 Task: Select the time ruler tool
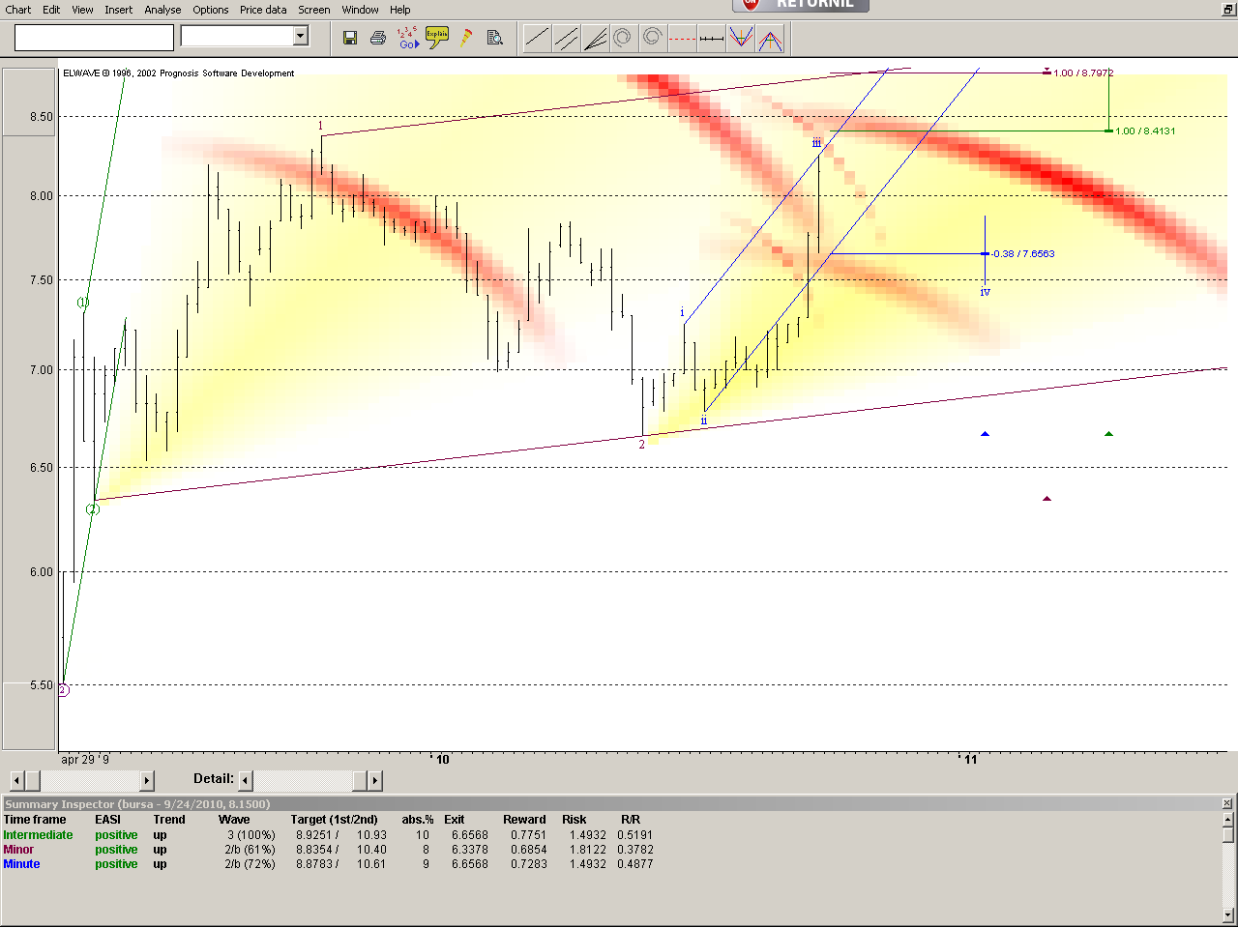711,38
